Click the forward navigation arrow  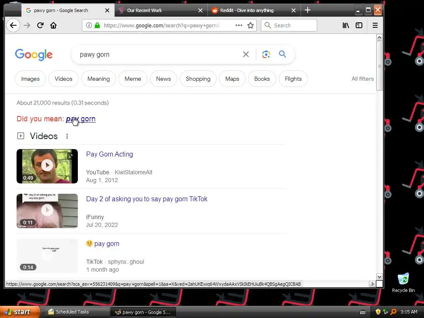click(27, 25)
